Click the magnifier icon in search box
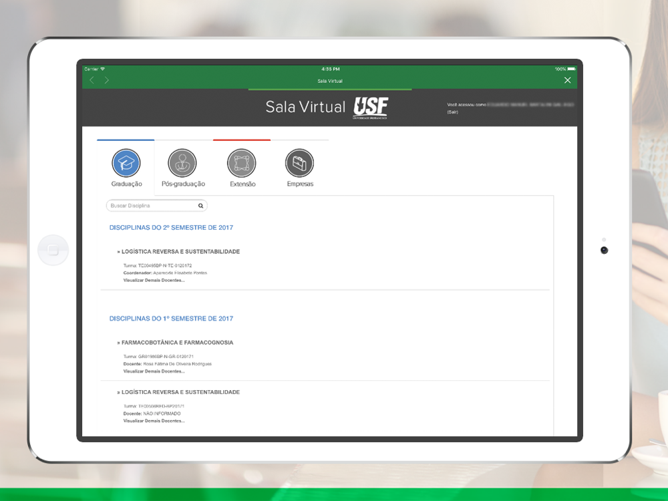This screenshot has height=501, width=668. (x=200, y=206)
